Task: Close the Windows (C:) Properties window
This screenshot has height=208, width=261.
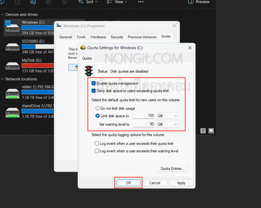Action: click(174, 26)
